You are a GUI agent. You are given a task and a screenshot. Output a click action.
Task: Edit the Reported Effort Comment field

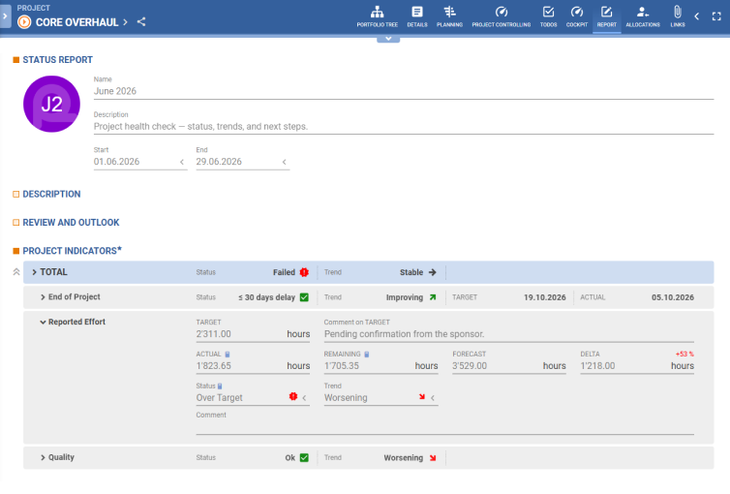444,428
